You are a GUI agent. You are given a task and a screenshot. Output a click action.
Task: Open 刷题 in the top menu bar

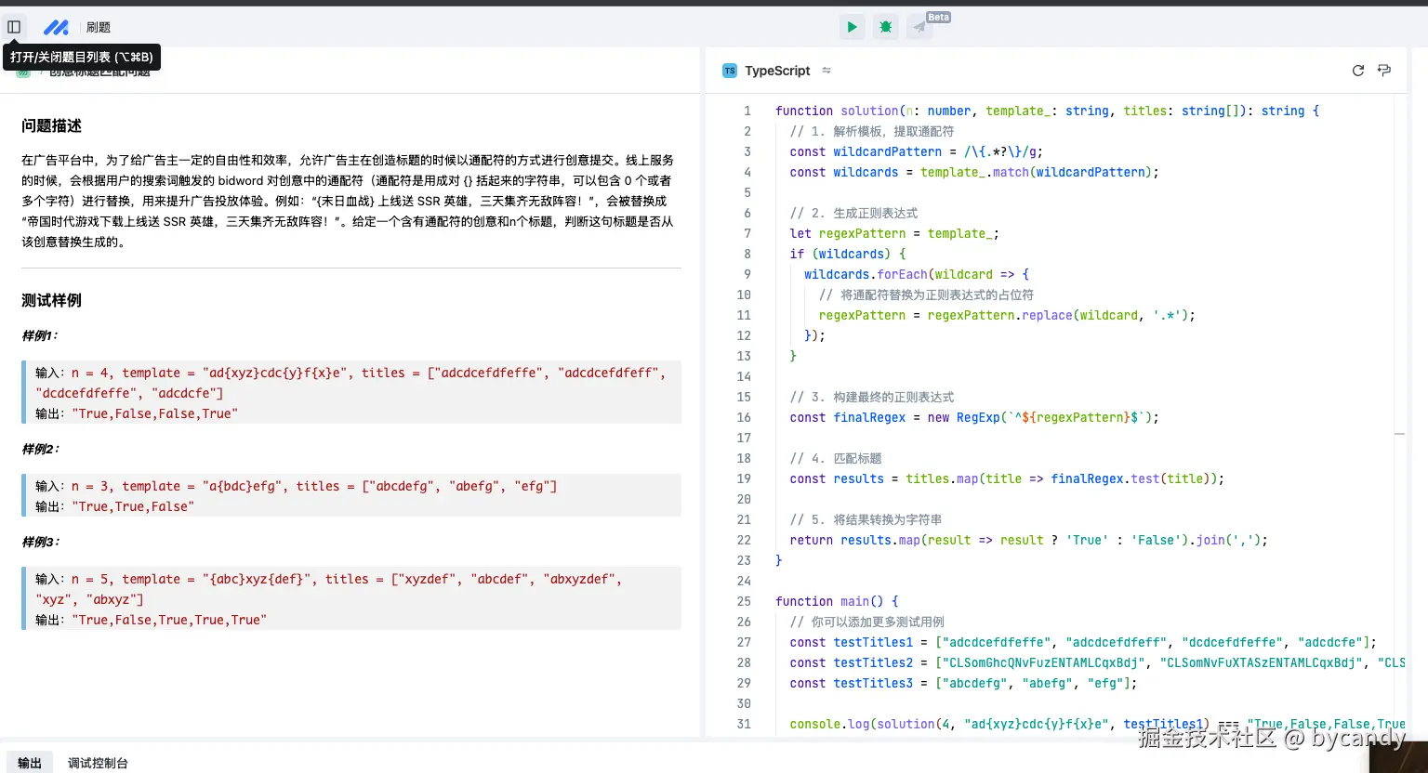pos(99,26)
